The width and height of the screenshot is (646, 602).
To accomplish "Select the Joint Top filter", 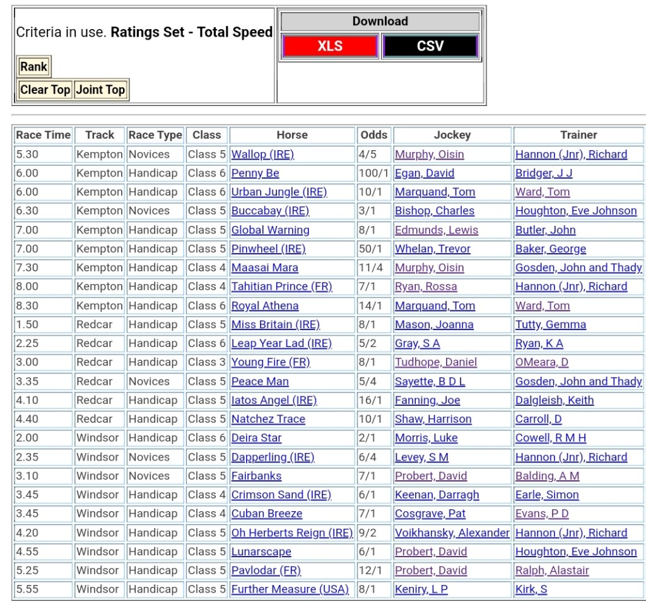I will [x=100, y=90].
